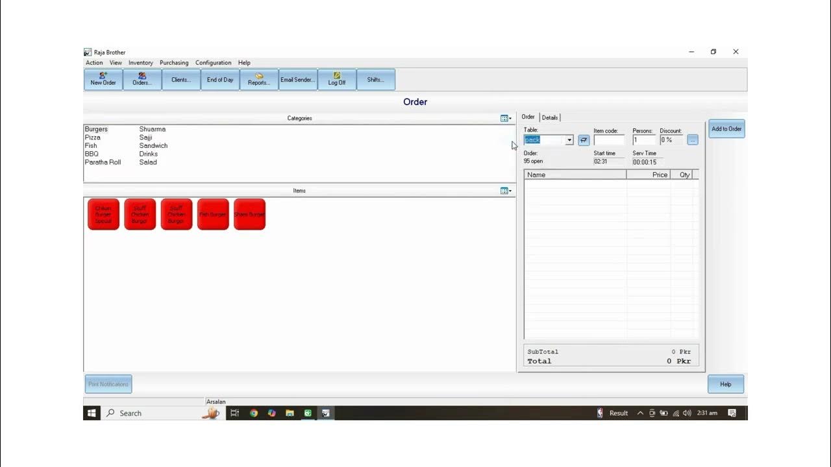
Task: Add the Chicken Burger Special item
Action: 104,214
